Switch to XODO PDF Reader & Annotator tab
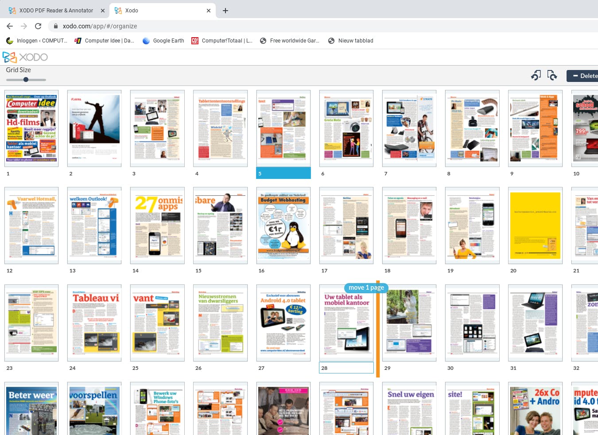 pos(56,11)
